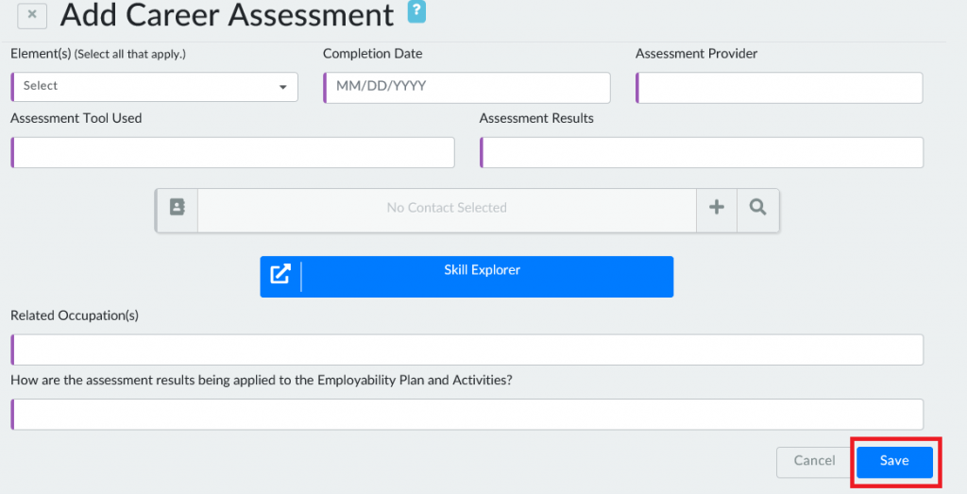Click the Employability Plan and Activities field
Viewport: 967px width, 494px height.
tap(467, 415)
